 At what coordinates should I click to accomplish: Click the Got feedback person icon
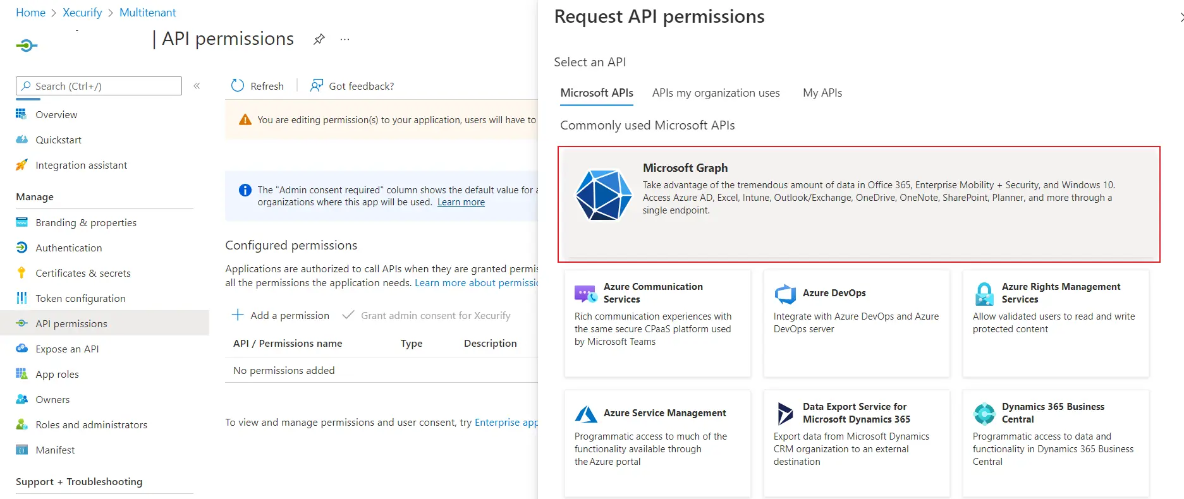click(317, 85)
